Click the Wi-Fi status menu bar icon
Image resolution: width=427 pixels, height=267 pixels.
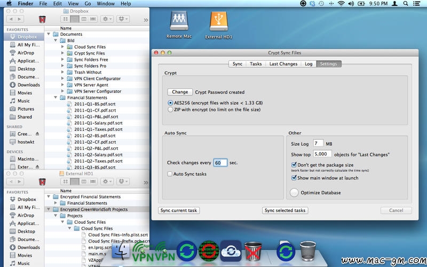[341, 4]
